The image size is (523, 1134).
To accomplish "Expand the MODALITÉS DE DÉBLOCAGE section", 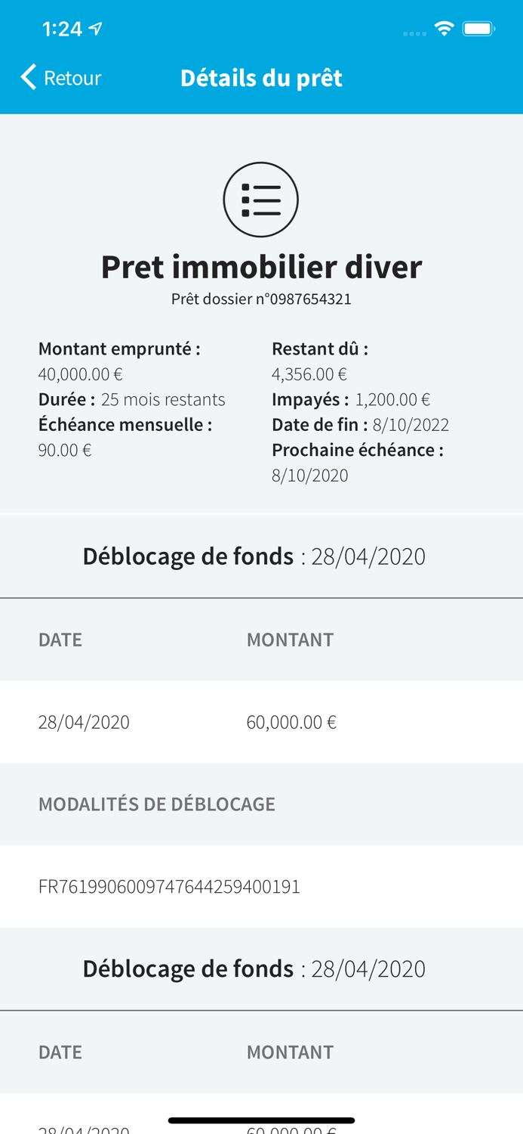I will [x=157, y=804].
